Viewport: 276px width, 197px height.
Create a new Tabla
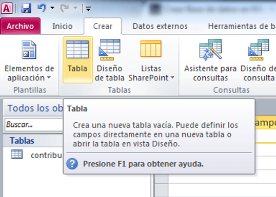click(x=77, y=60)
